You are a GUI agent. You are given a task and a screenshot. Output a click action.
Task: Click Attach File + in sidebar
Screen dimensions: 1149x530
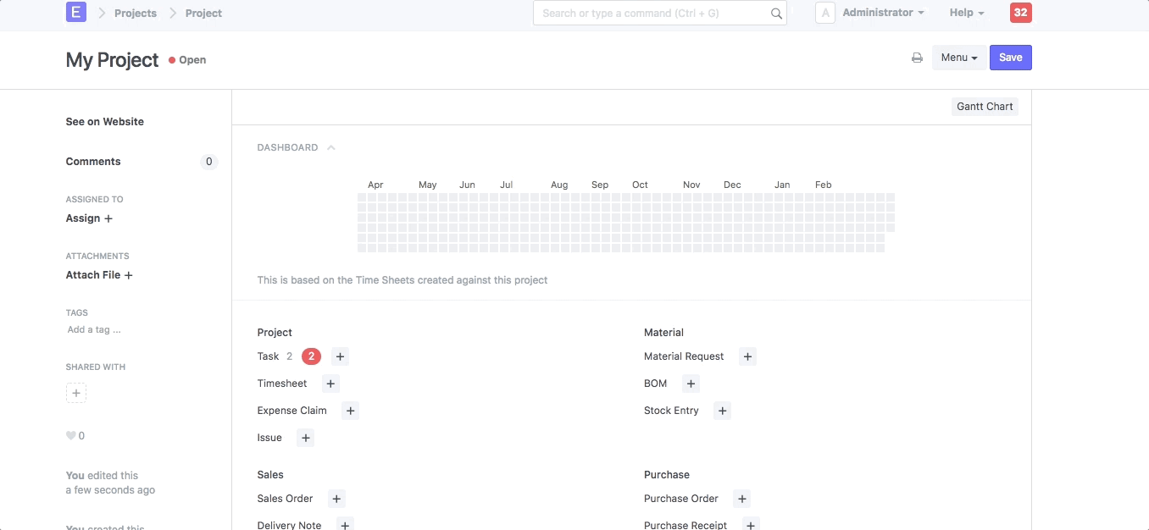99,275
